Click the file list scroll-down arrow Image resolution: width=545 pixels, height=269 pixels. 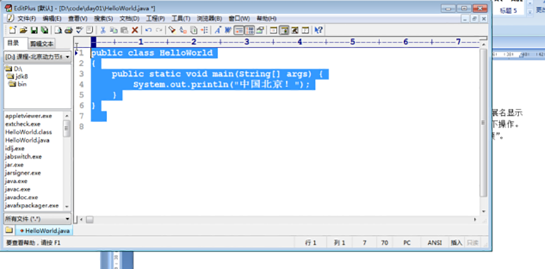click(67, 206)
